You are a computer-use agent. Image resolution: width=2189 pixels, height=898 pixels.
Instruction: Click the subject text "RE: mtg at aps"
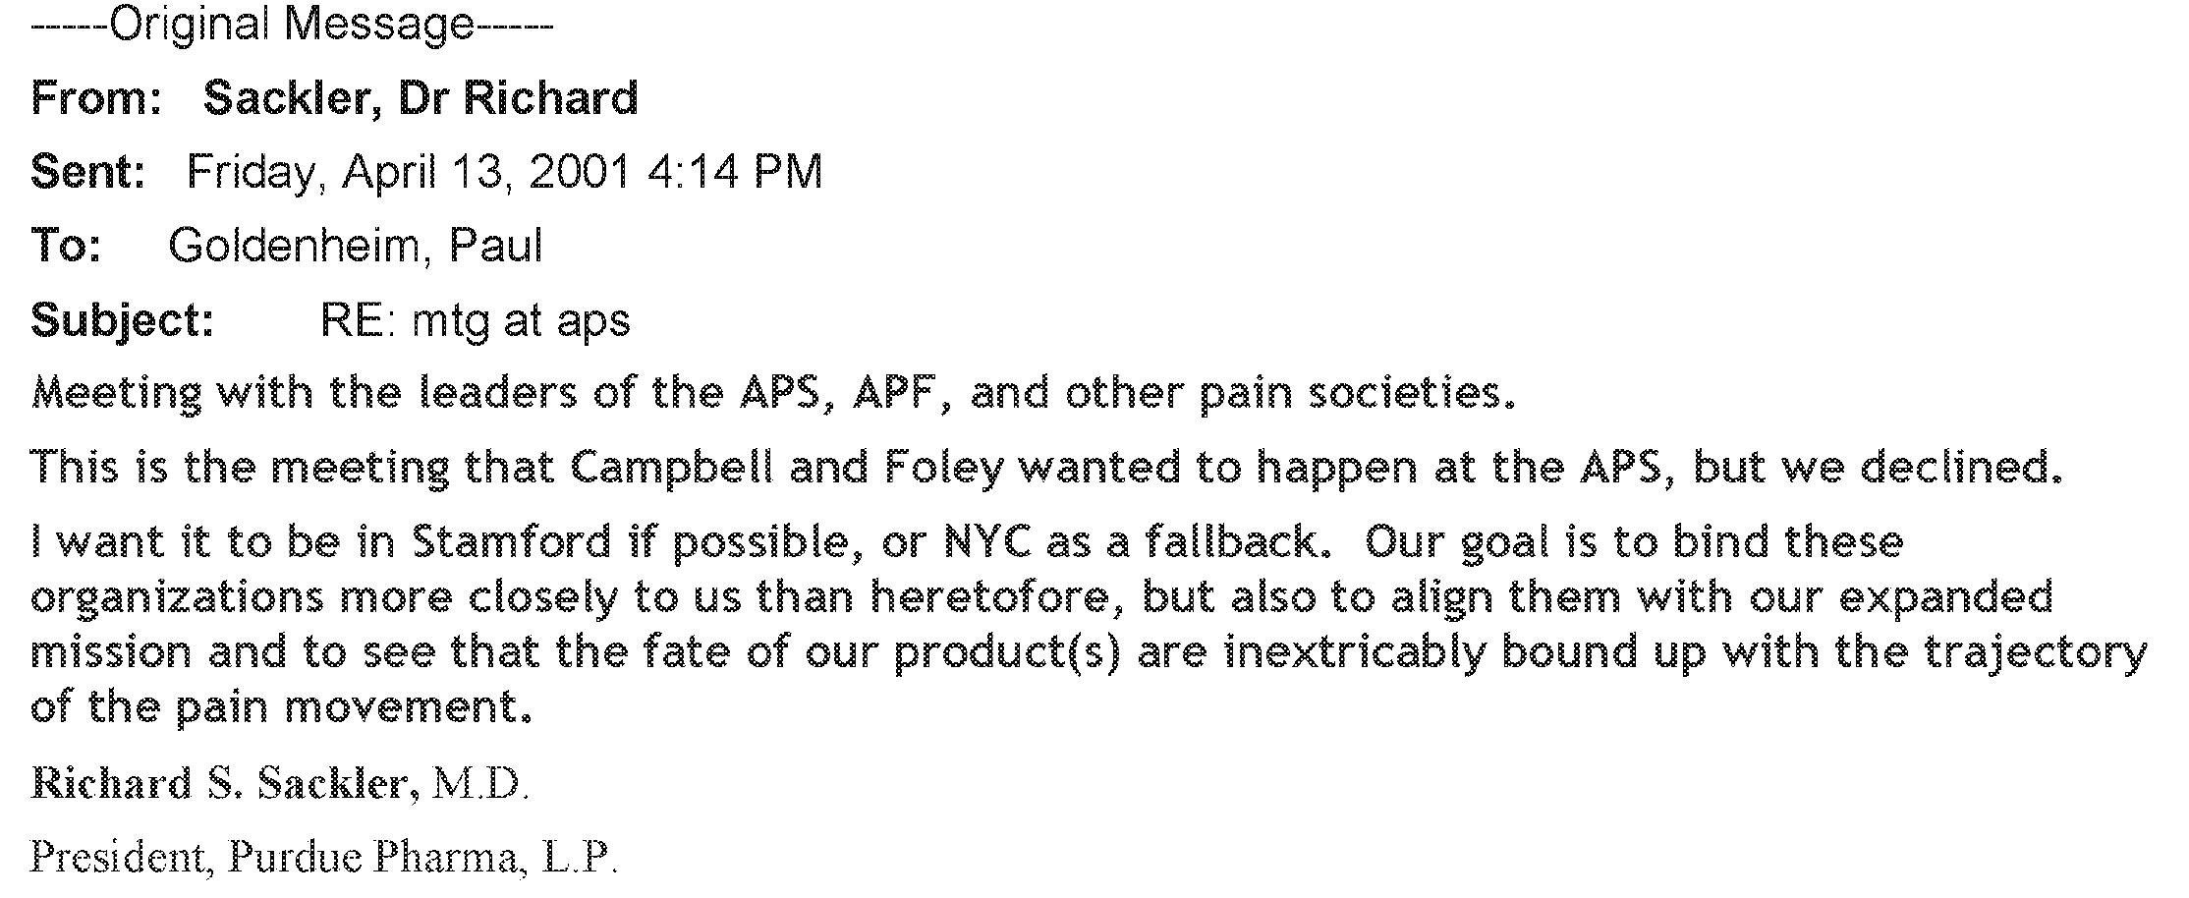[x=476, y=320]
